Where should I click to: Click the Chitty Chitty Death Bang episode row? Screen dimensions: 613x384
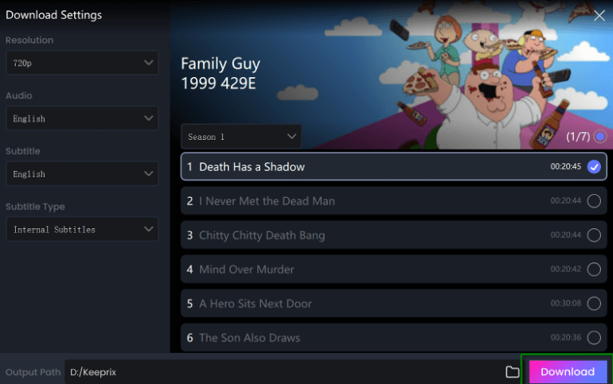[394, 235]
